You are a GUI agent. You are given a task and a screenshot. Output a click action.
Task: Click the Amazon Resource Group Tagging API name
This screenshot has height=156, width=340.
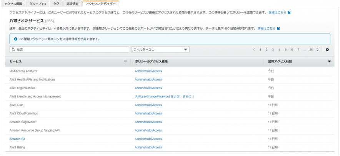point(35,130)
